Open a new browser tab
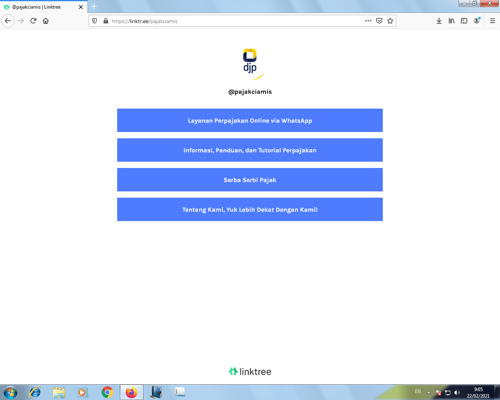 point(94,7)
